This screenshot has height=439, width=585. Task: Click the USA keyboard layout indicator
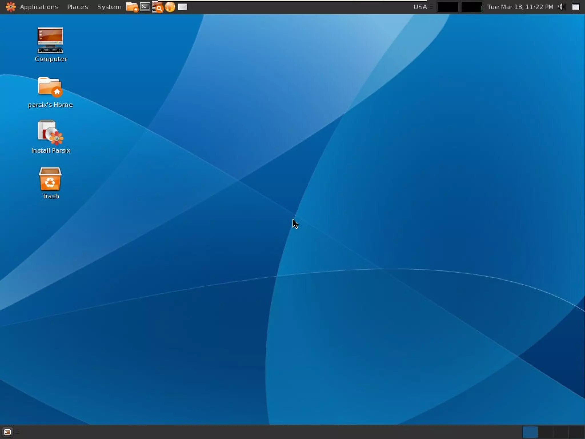coord(420,7)
